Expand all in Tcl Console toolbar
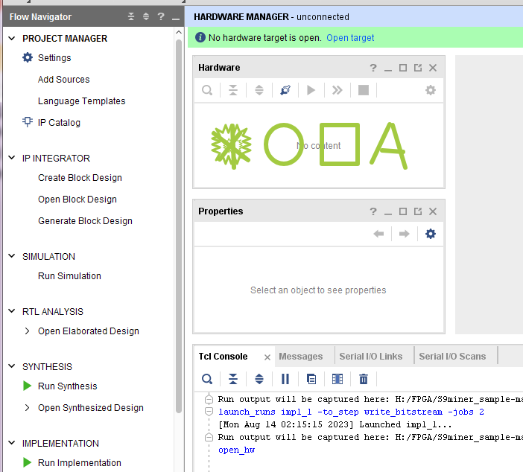523x472 pixels. (x=259, y=379)
